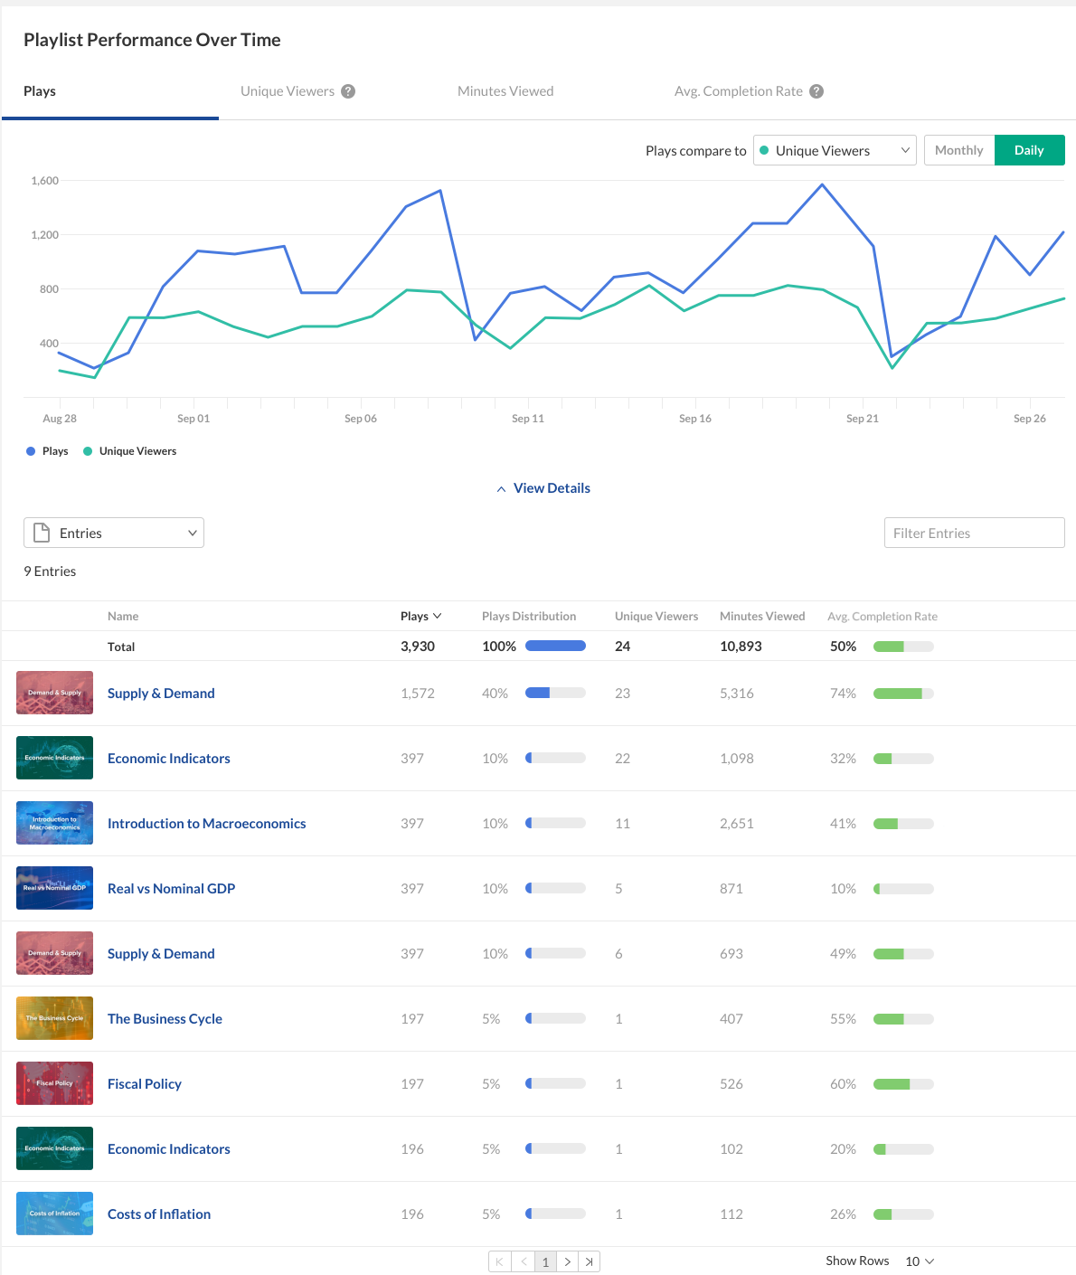Screen dimensions: 1076x1275
Task: Click the Introduction to Macroeconomics thumbnail
Action: [54, 823]
